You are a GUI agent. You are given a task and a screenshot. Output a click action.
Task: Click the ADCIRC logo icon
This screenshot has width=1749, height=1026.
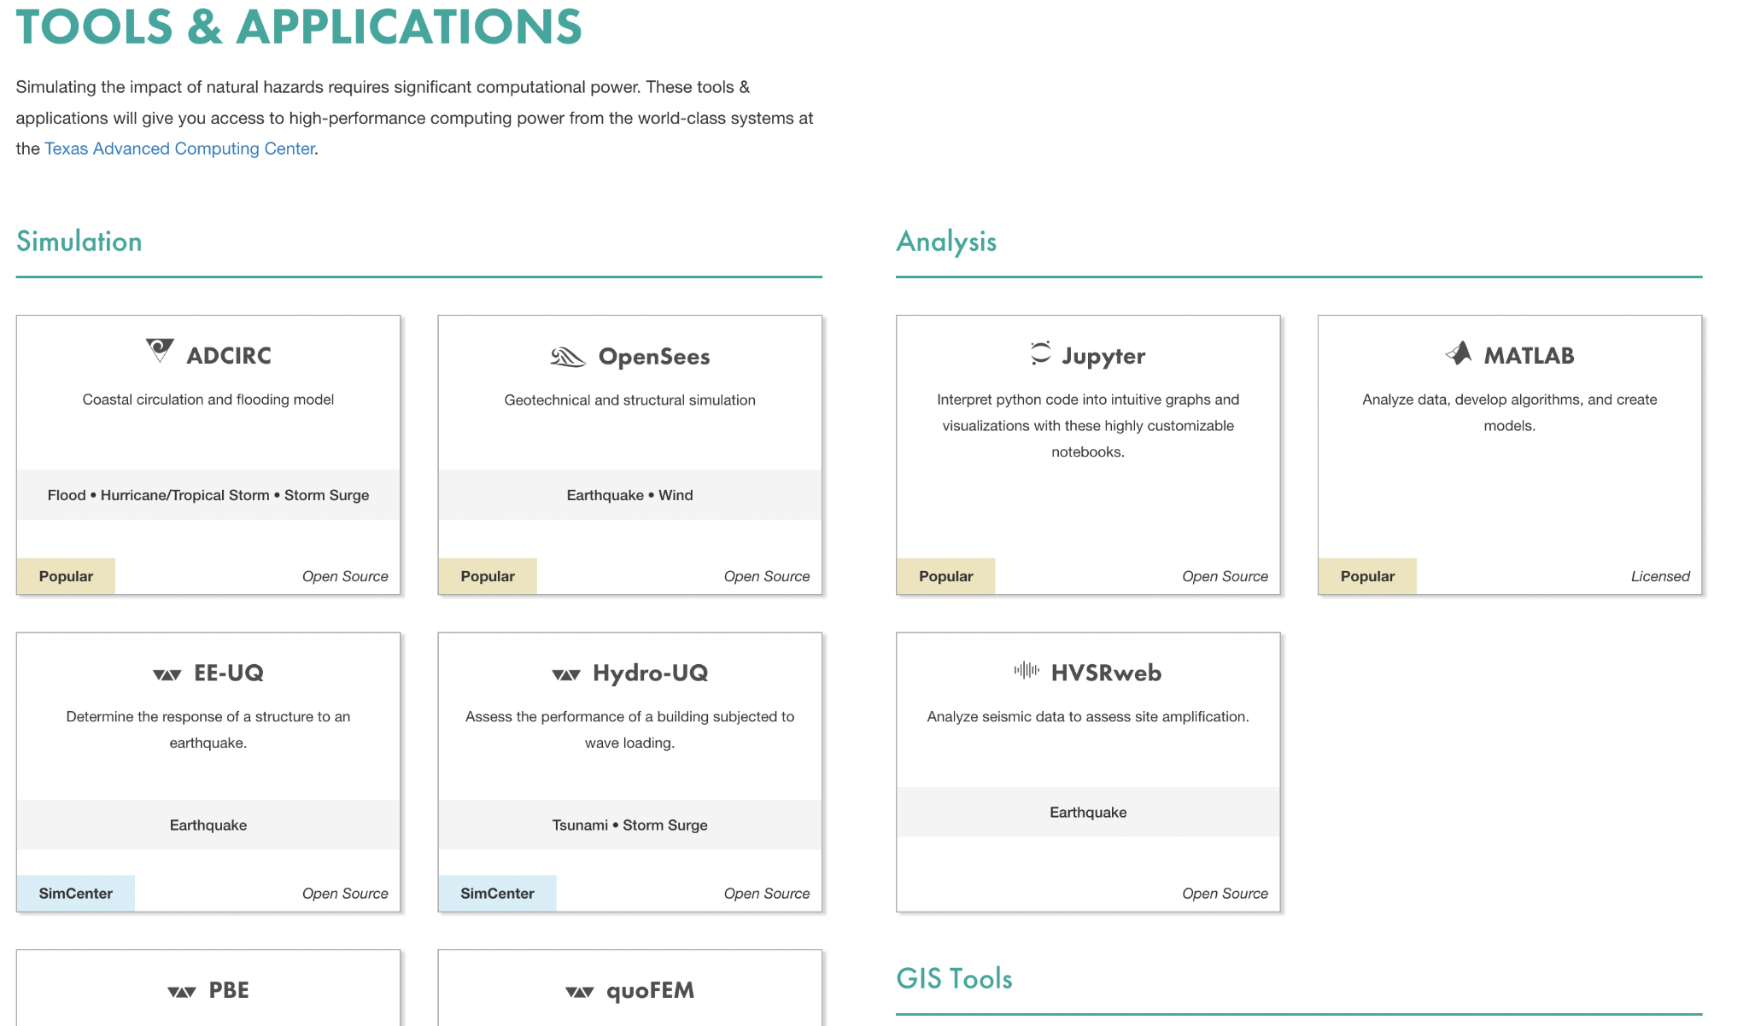pyautogui.click(x=160, y=350)
